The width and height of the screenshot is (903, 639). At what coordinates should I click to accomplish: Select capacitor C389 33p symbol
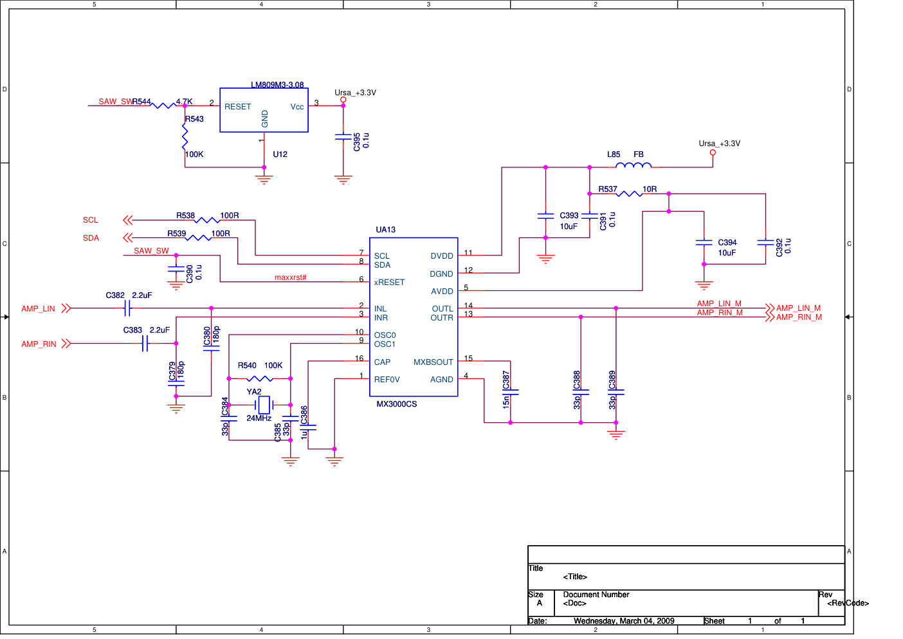click(616, 391)
